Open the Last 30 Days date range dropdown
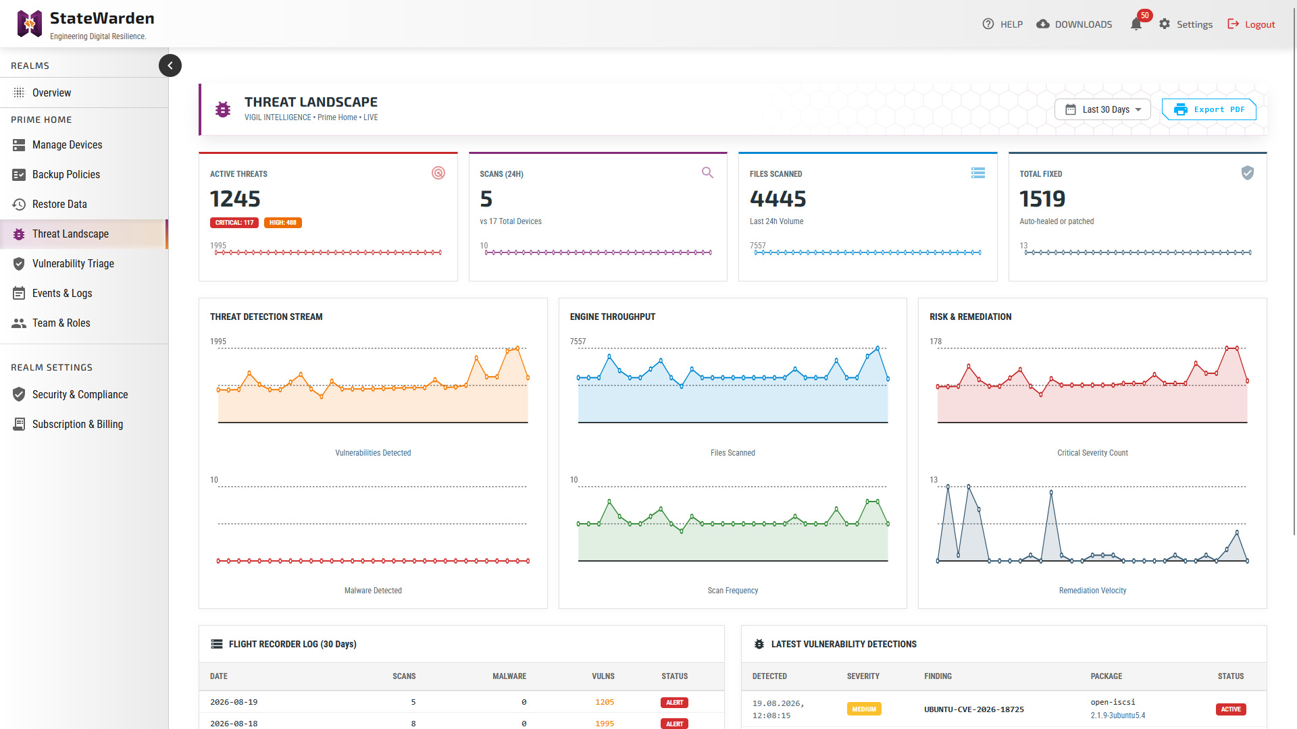This screenshot has height=729, width=1297. tap(1102, 109)
